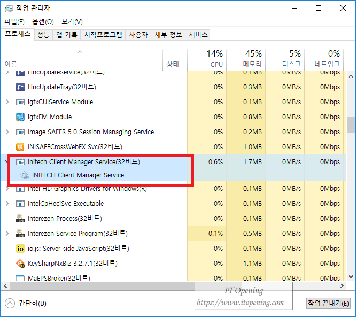Screen dimensions: 356x317
Task: Switch to the 앱 기록 tab
Action: tap(66, 35)
